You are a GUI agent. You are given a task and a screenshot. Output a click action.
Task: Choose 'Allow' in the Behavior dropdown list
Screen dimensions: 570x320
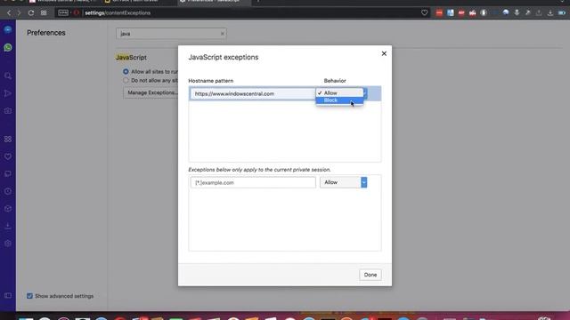(x=339, y=93)
